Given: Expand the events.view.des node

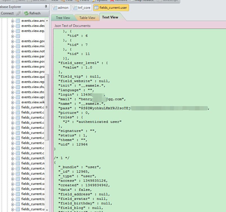Looking at the screenshot, I should [12, 26].
